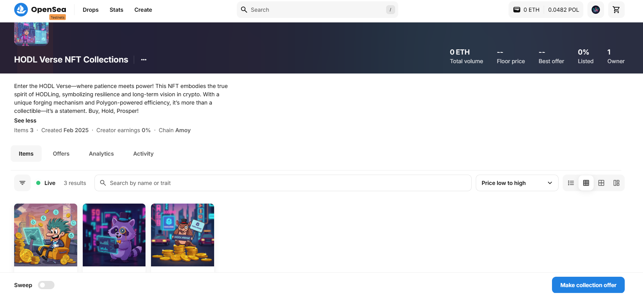Image resolution: width=643 pixels, height=294 pixels.
Task: Open the Drops page link
Action: 91,10
